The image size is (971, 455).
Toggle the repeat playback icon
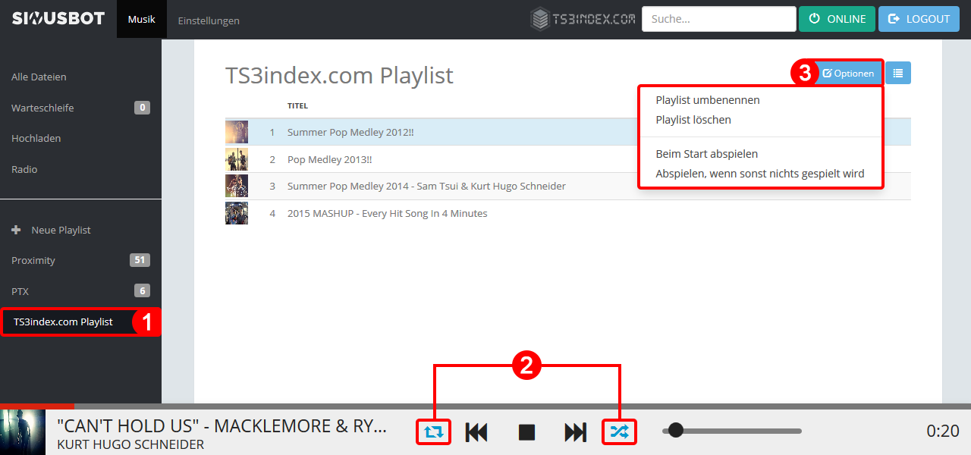pos(433,432)
